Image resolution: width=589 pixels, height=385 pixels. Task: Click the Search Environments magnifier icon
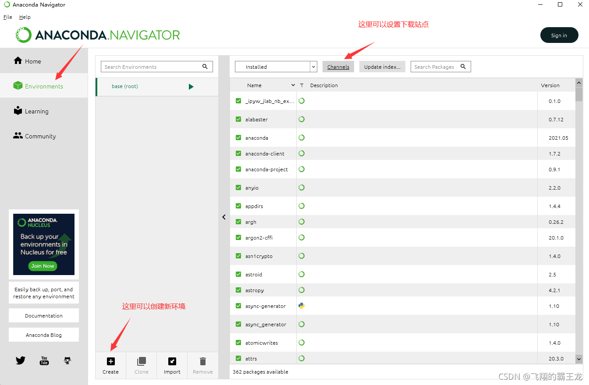(205, 67)
